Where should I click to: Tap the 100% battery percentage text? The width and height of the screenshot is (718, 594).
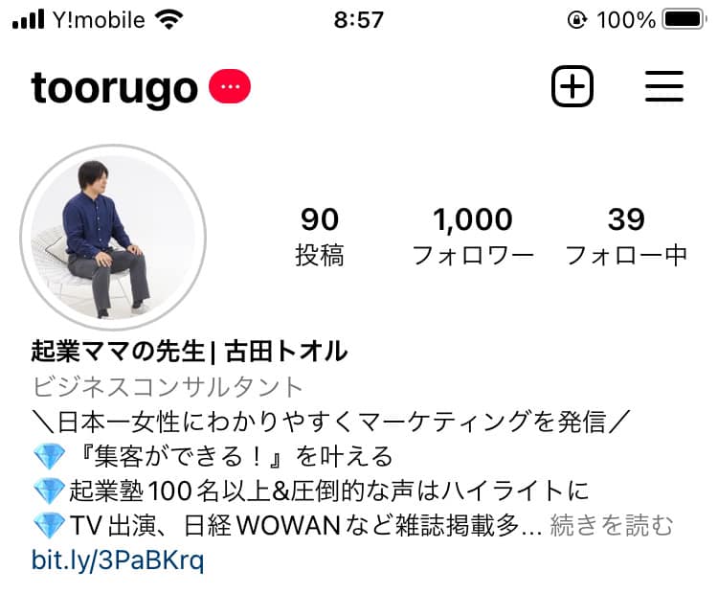(626, 20)
